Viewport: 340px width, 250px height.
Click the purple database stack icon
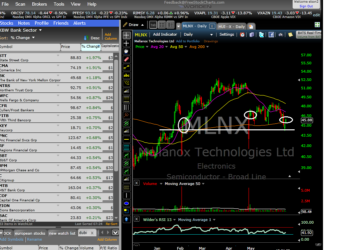[x=252, y=35]
